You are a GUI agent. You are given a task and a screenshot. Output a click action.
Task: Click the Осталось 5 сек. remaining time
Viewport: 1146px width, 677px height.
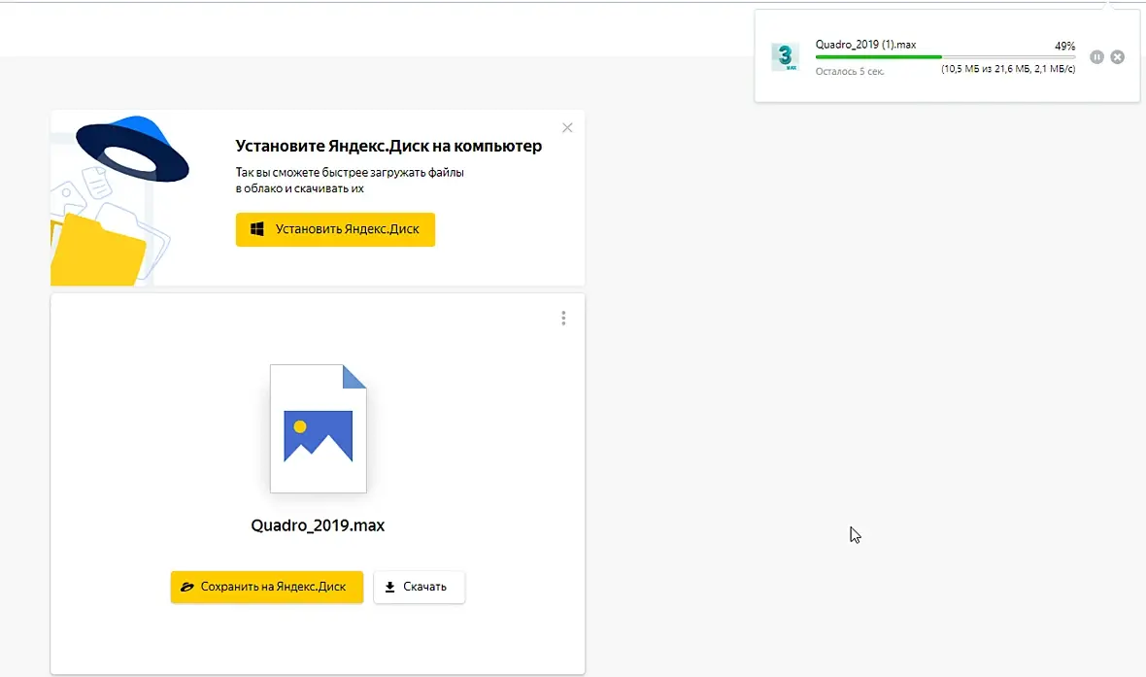850,72
